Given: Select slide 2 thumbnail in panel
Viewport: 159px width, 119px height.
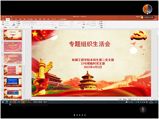Looking at the screenshot, I should [x=13, y=47].
